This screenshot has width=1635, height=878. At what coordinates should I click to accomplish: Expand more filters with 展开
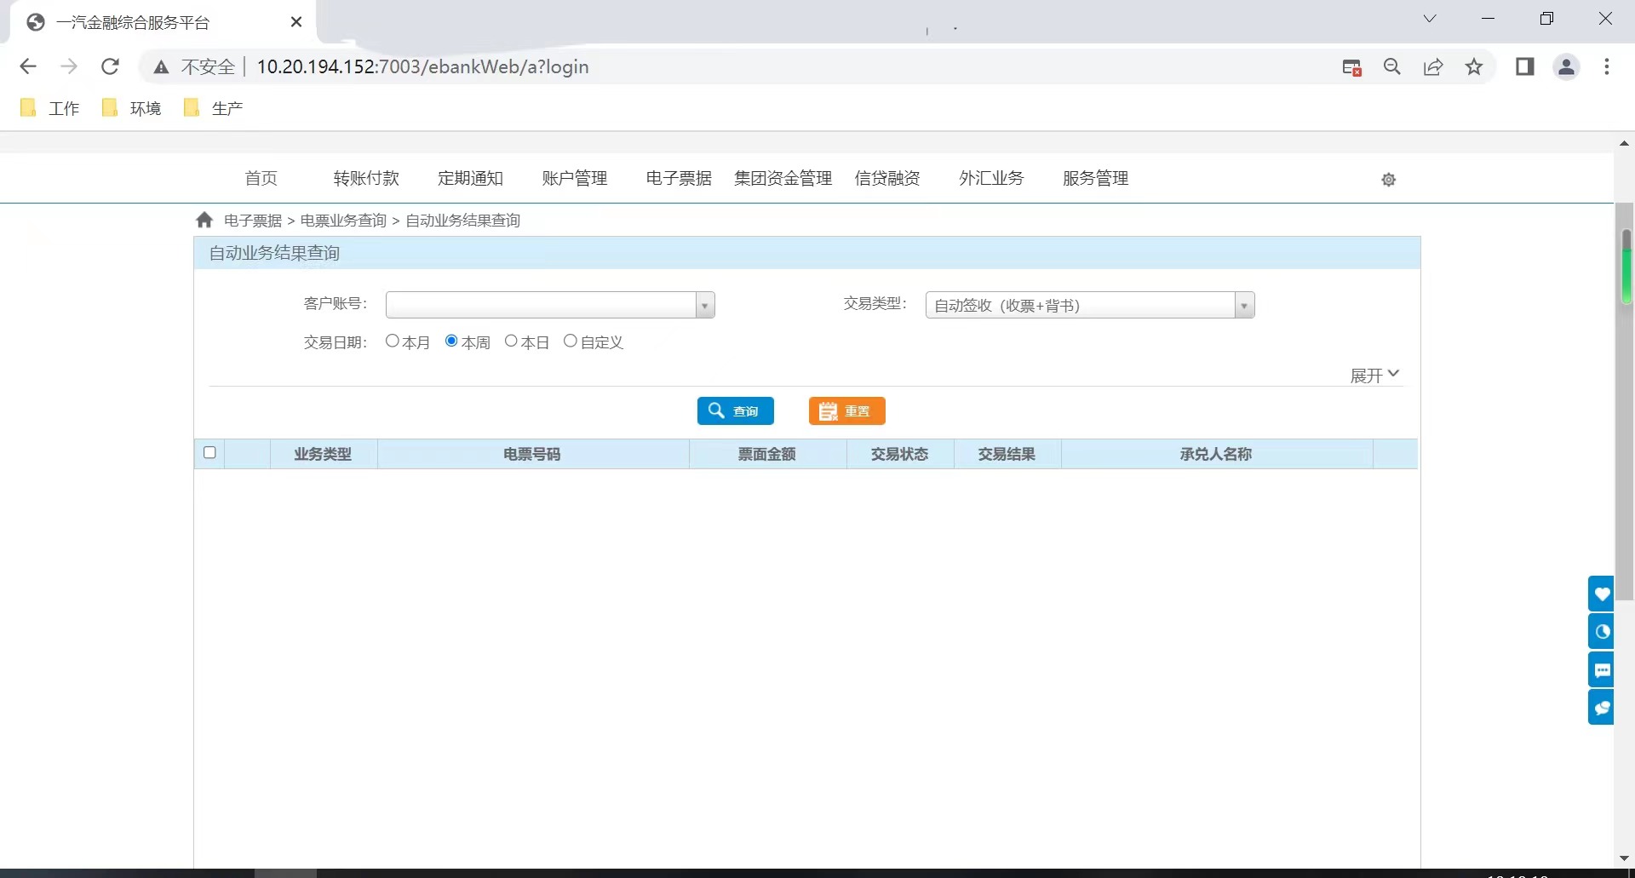1374,376
